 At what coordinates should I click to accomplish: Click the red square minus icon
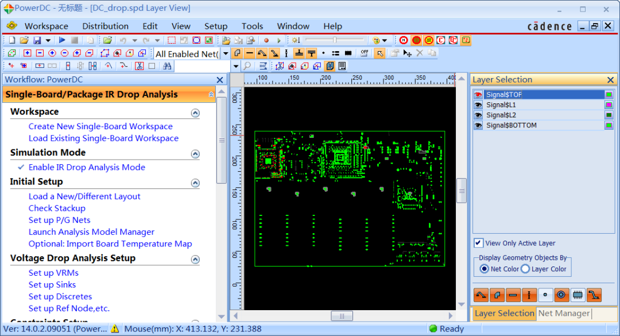click(40, 53)
